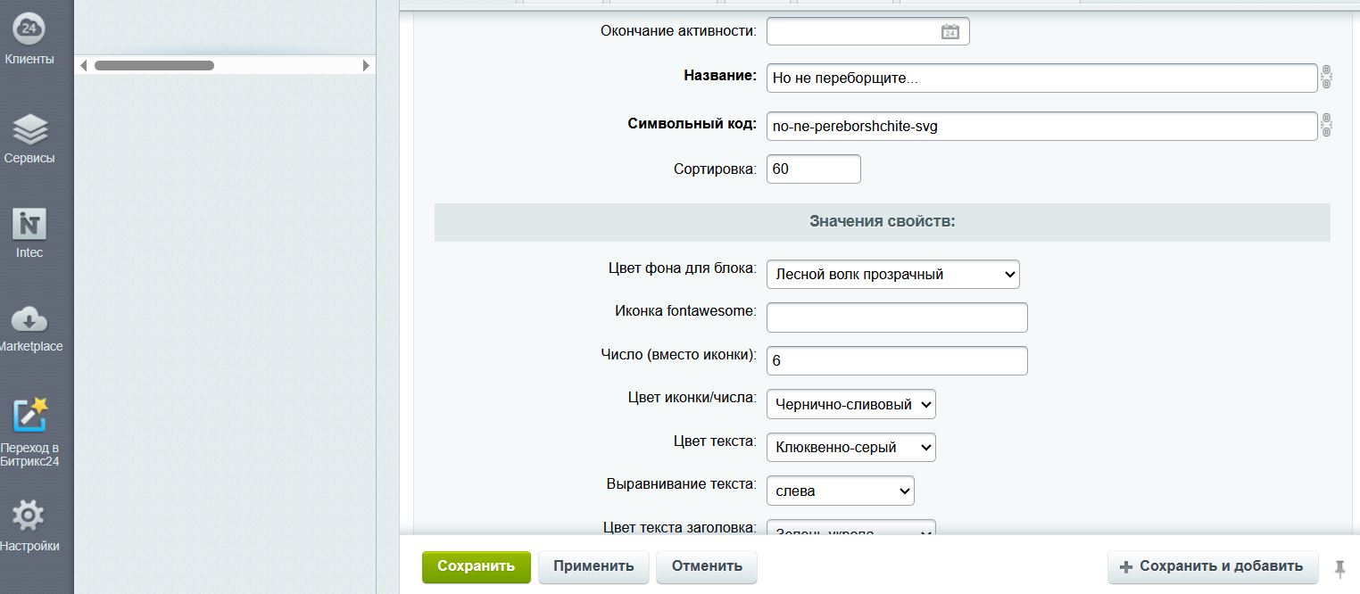1360x594 pixels.
Task: Open Настройки gear in sidebar
Action: [29, 524]
